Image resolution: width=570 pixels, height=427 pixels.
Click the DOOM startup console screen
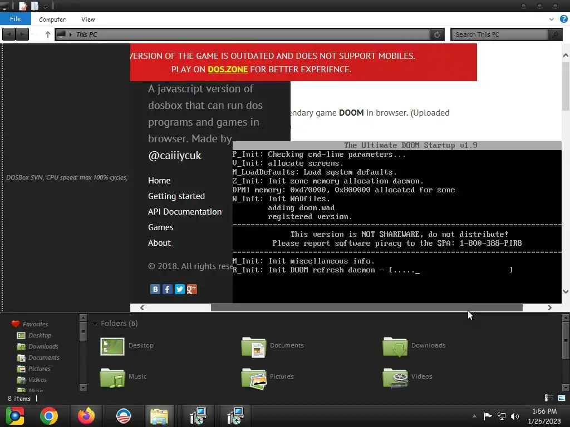click(397, 222)
